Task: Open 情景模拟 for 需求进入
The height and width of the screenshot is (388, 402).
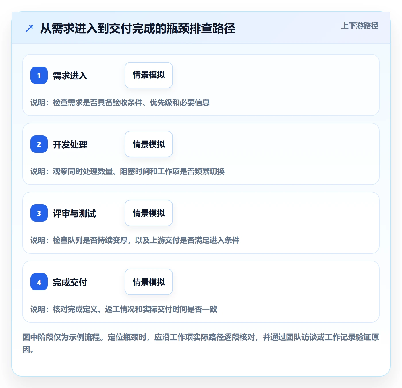Action: click(x=149, y=75)
